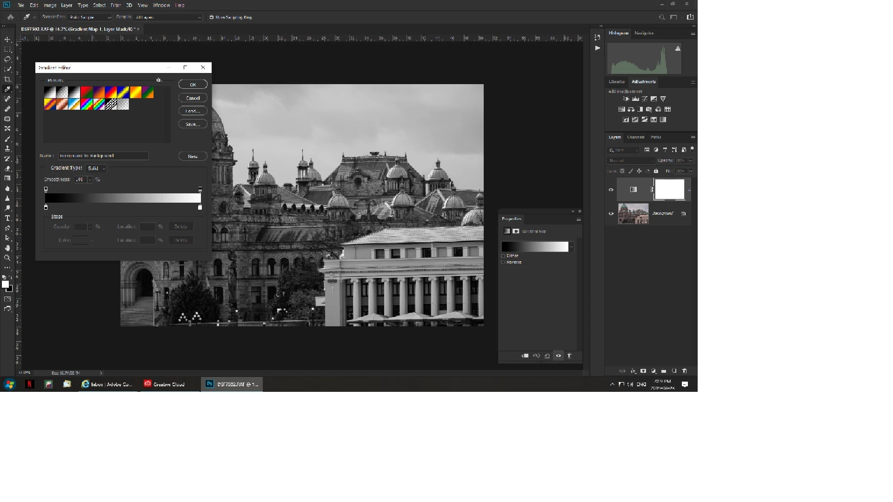
Task: Open Gradient Editor presets gear menu
Action: point(159,80)
